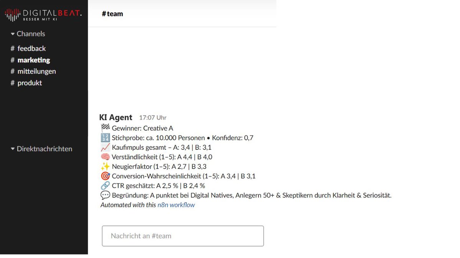The height and width of the screenshot is (258, 460).
Task: Click the target emoji beside Conversion-Wahrscheinlichkeit
Action: pos(105,176)
